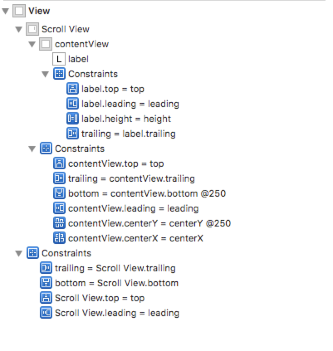Collapse Constraints group under contentView
The height and width of the screenshot is (351, 333).
(45, 74)
